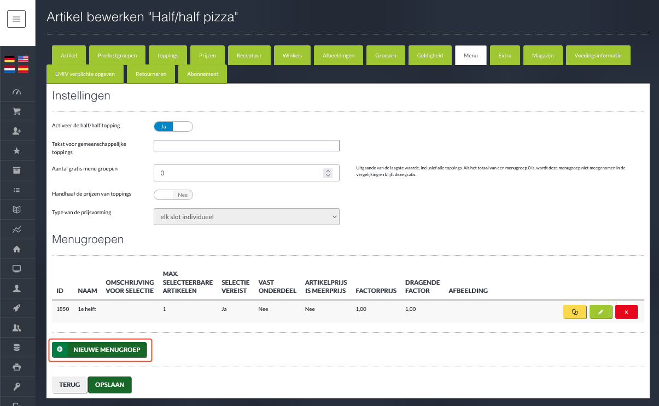Screen dimensions: 659x406
Task: Switch to the Abonnement tab
Action: click(x=202, y=74)
